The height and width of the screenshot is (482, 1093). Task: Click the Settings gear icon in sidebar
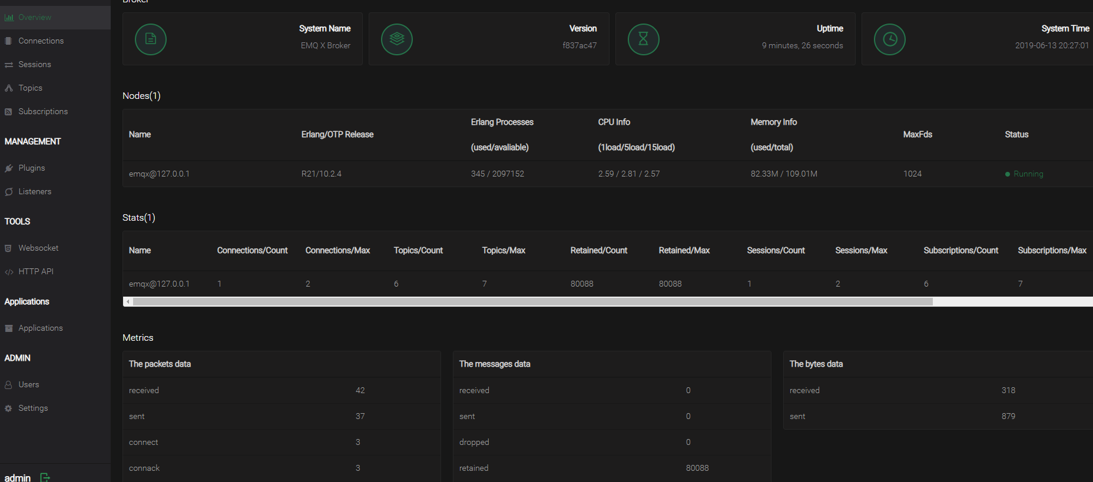(8, 408)
